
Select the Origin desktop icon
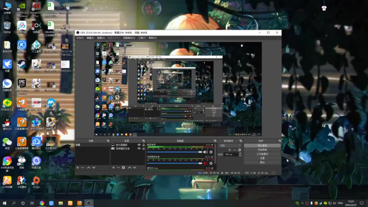coord(36,182)
